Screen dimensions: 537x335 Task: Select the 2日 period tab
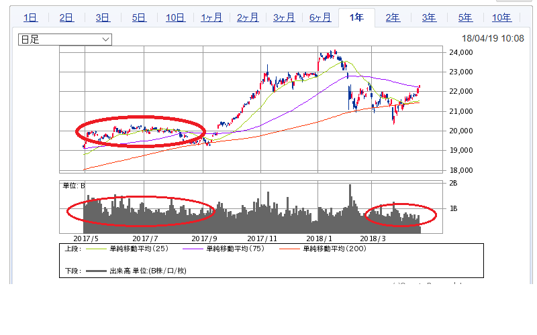tap(66, 18)
